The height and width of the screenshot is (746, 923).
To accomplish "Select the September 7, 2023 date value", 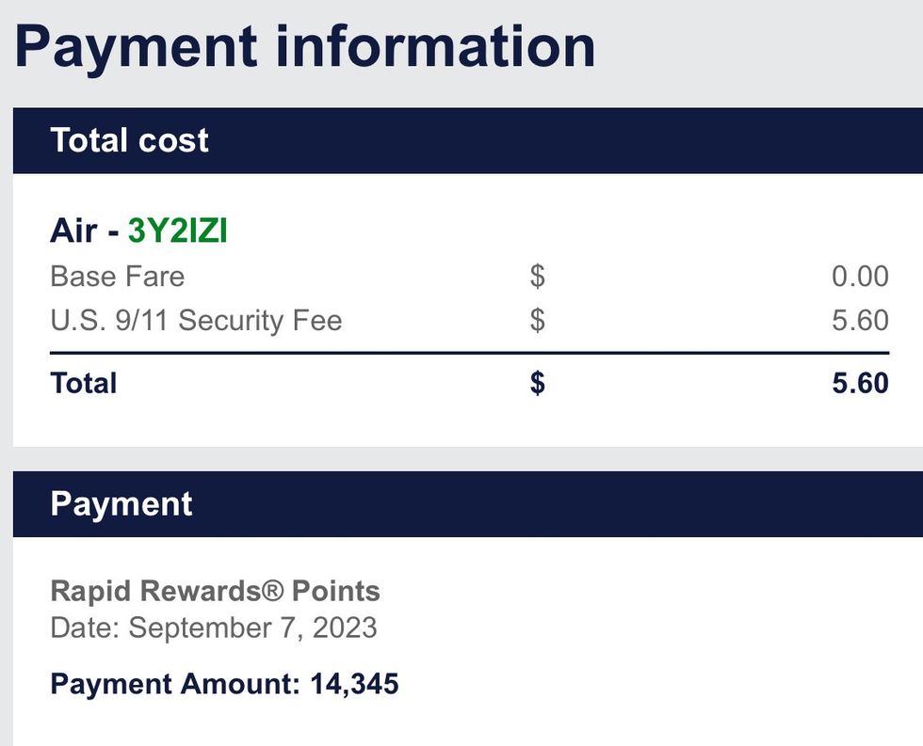I will pyautogui.click(x=252, y=627).
